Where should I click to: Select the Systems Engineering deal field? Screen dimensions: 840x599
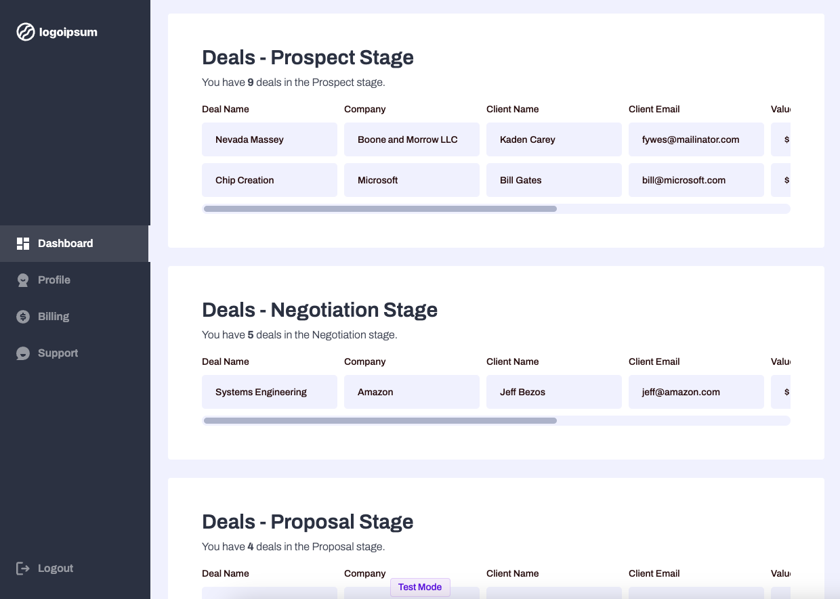point(270,393)
